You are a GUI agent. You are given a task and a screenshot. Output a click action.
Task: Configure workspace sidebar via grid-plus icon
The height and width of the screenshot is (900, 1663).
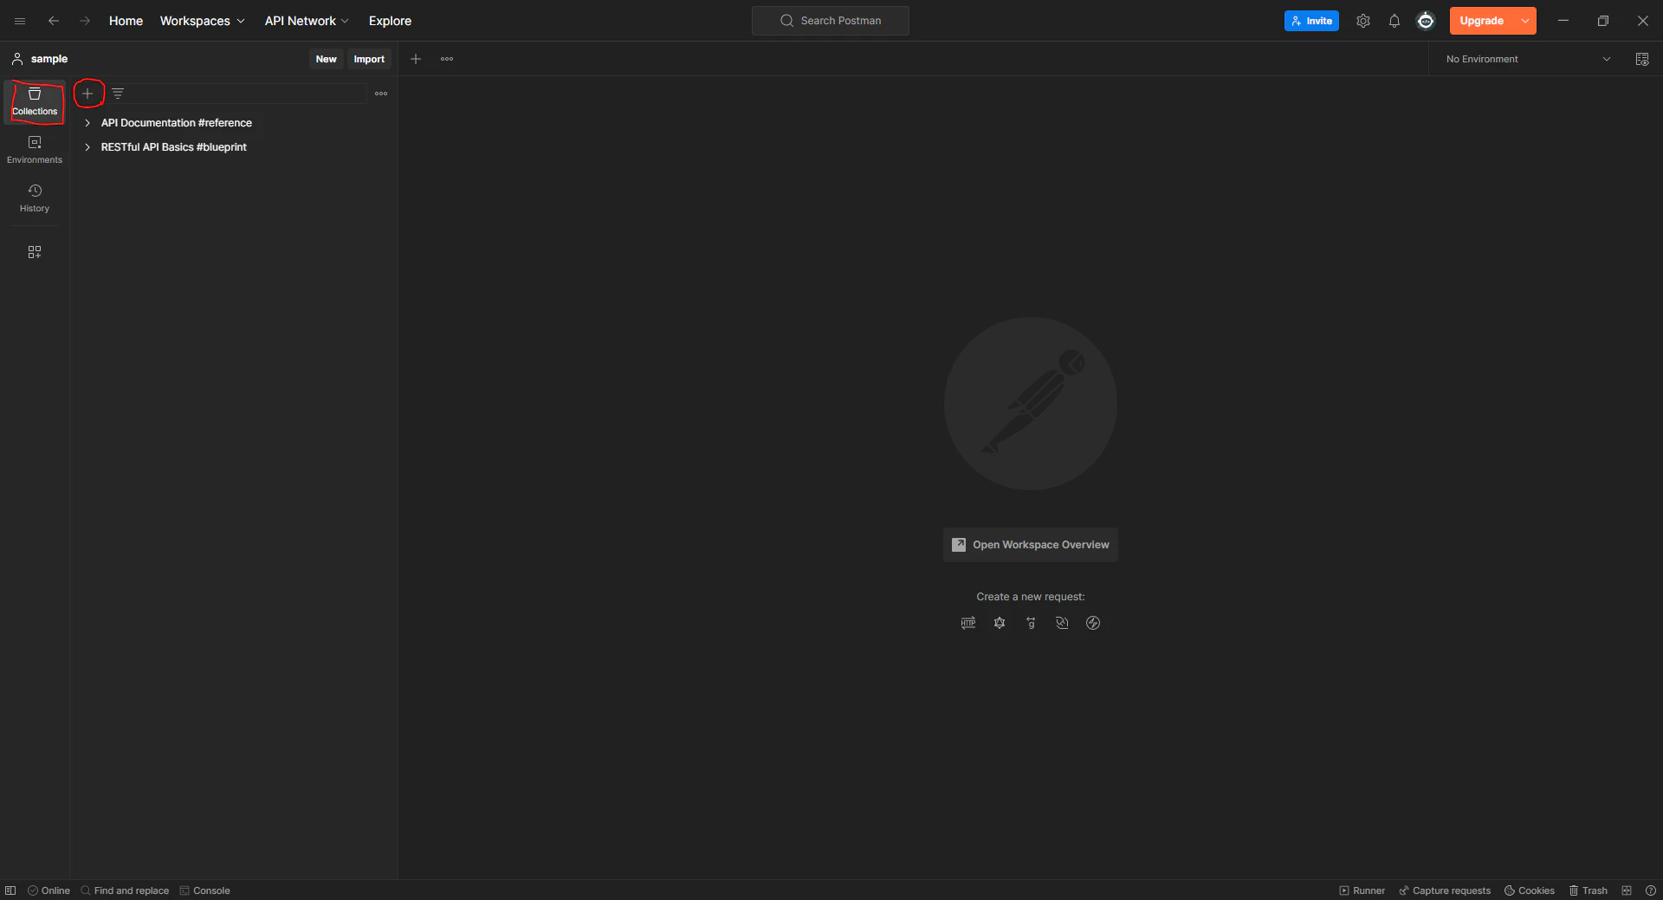(x=35, y=252)
